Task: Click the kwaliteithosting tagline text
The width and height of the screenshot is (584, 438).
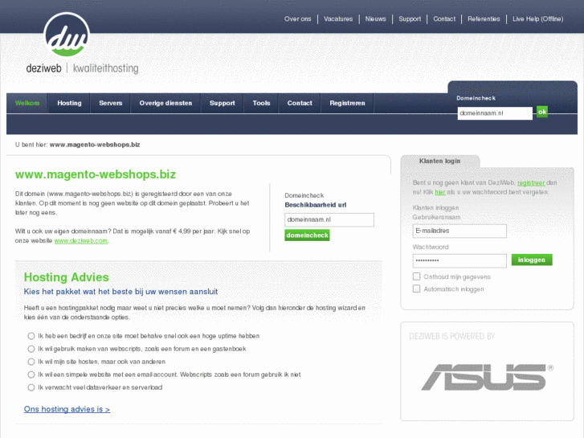Action: (x=106, y=68)
